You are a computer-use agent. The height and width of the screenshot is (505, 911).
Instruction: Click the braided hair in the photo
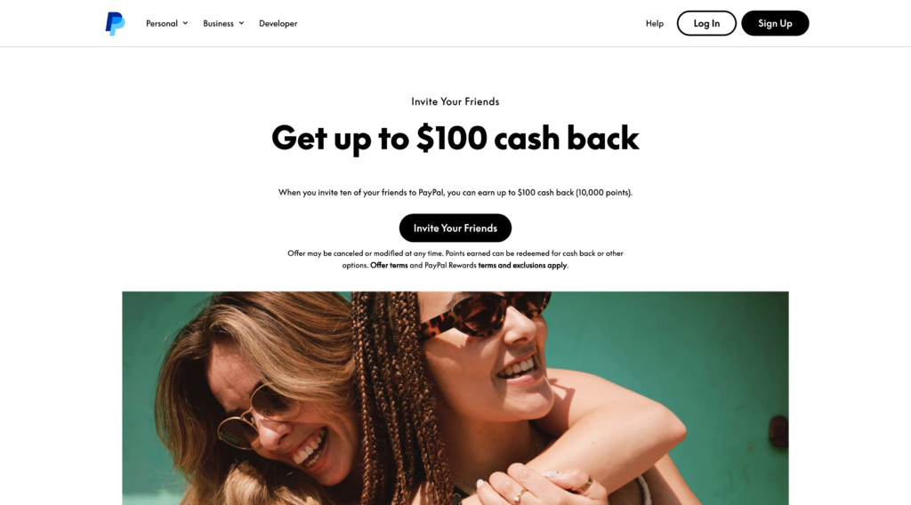(395, 395)
